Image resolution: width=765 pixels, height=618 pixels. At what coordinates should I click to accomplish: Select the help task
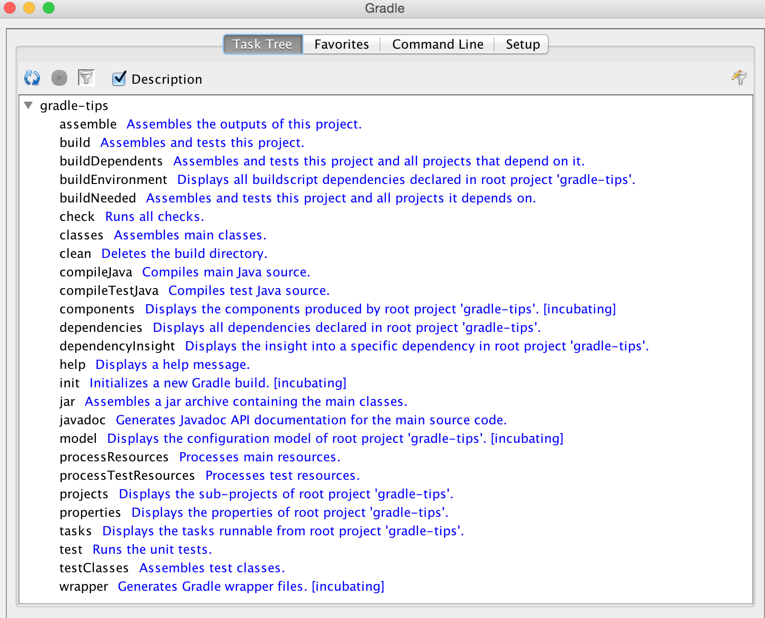154,364
